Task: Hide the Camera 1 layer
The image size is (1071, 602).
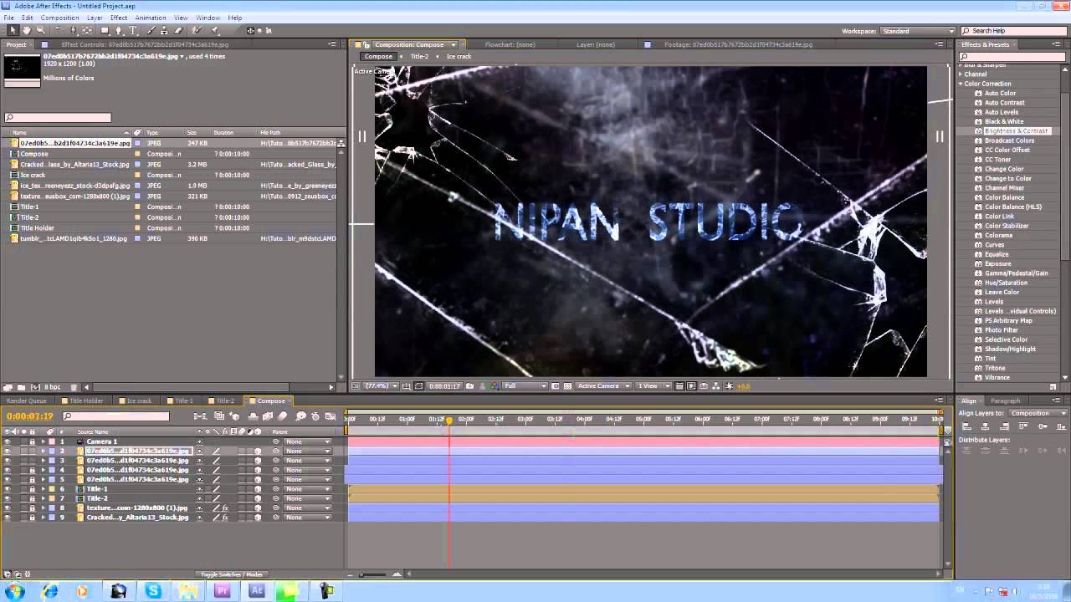Action: coord(8,441)
